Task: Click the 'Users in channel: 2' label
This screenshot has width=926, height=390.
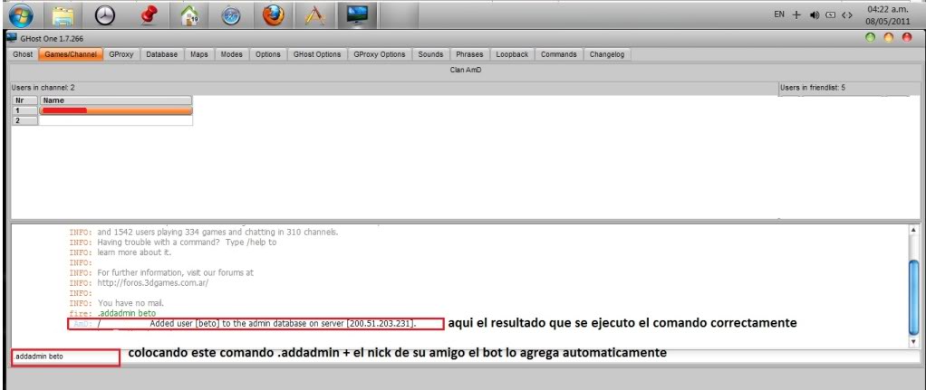Action: point(43,88)
